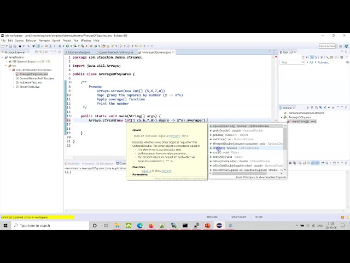The width and height of the screenshot is (350, 263).
Task: Select main(String[]) : void in Outline
Action: coord(302,122)
